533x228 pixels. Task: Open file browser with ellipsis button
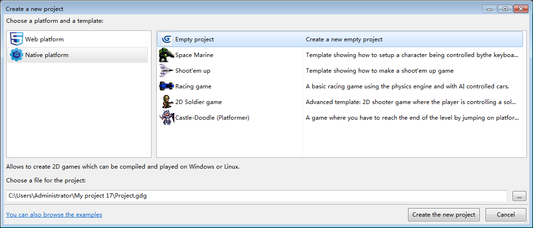519,196
